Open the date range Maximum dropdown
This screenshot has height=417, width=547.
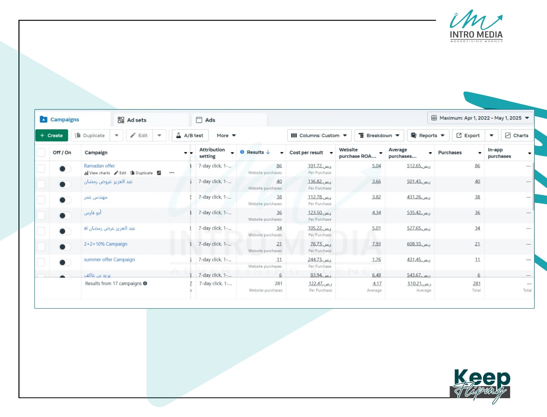(x=480, y=118)
